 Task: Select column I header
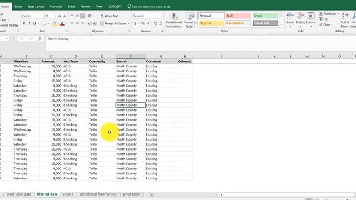[x=221, y=56]
